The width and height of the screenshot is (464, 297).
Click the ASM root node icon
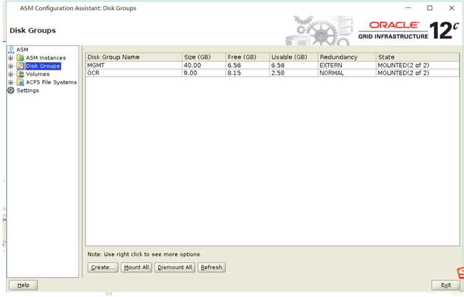pyautogui.click(x=11, y=50)
